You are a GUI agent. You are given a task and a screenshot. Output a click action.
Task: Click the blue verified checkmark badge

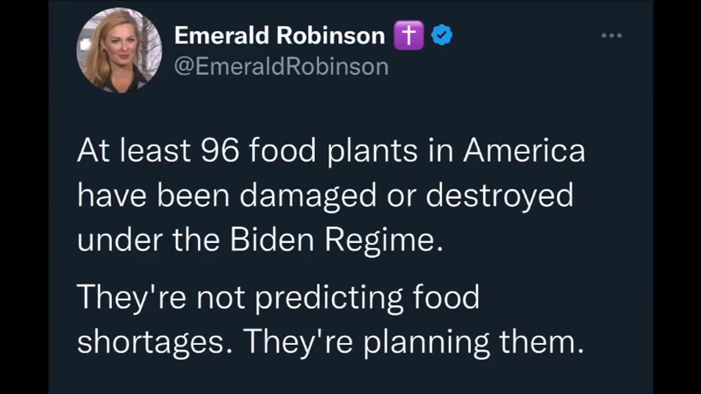tap(441, 36)
